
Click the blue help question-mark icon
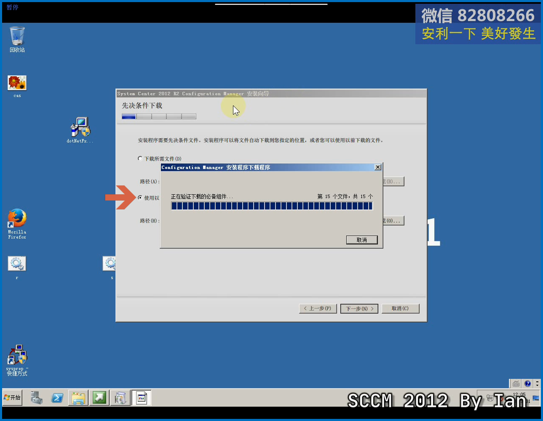click(528, 383)
